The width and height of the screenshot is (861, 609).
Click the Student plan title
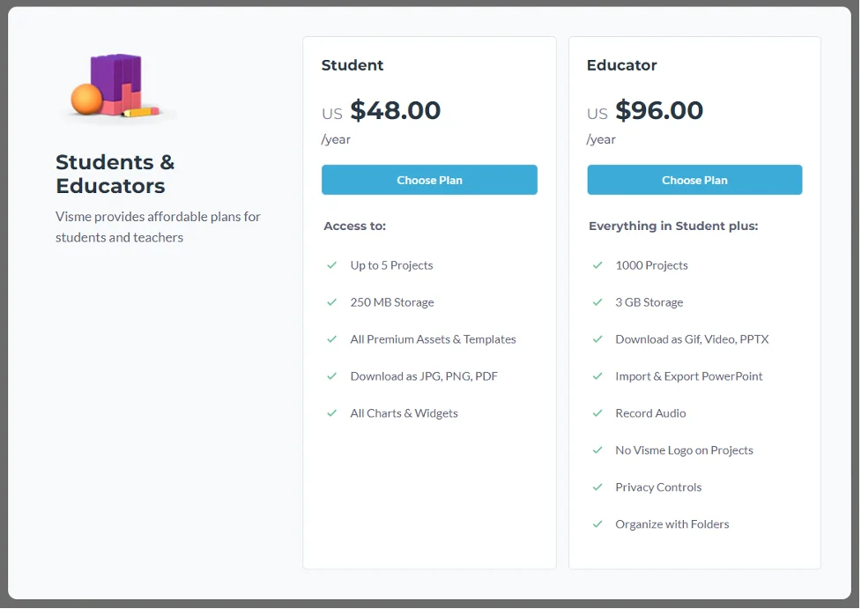(353, 65)
